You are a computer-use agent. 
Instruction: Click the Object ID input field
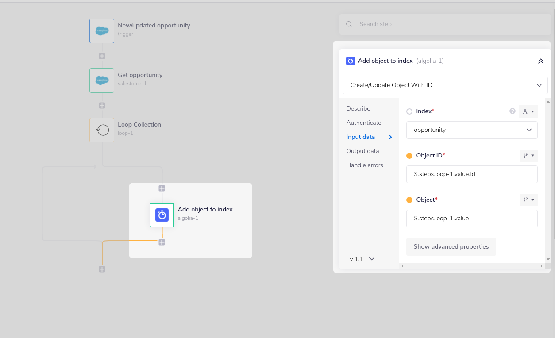click(x=472, y=174)
